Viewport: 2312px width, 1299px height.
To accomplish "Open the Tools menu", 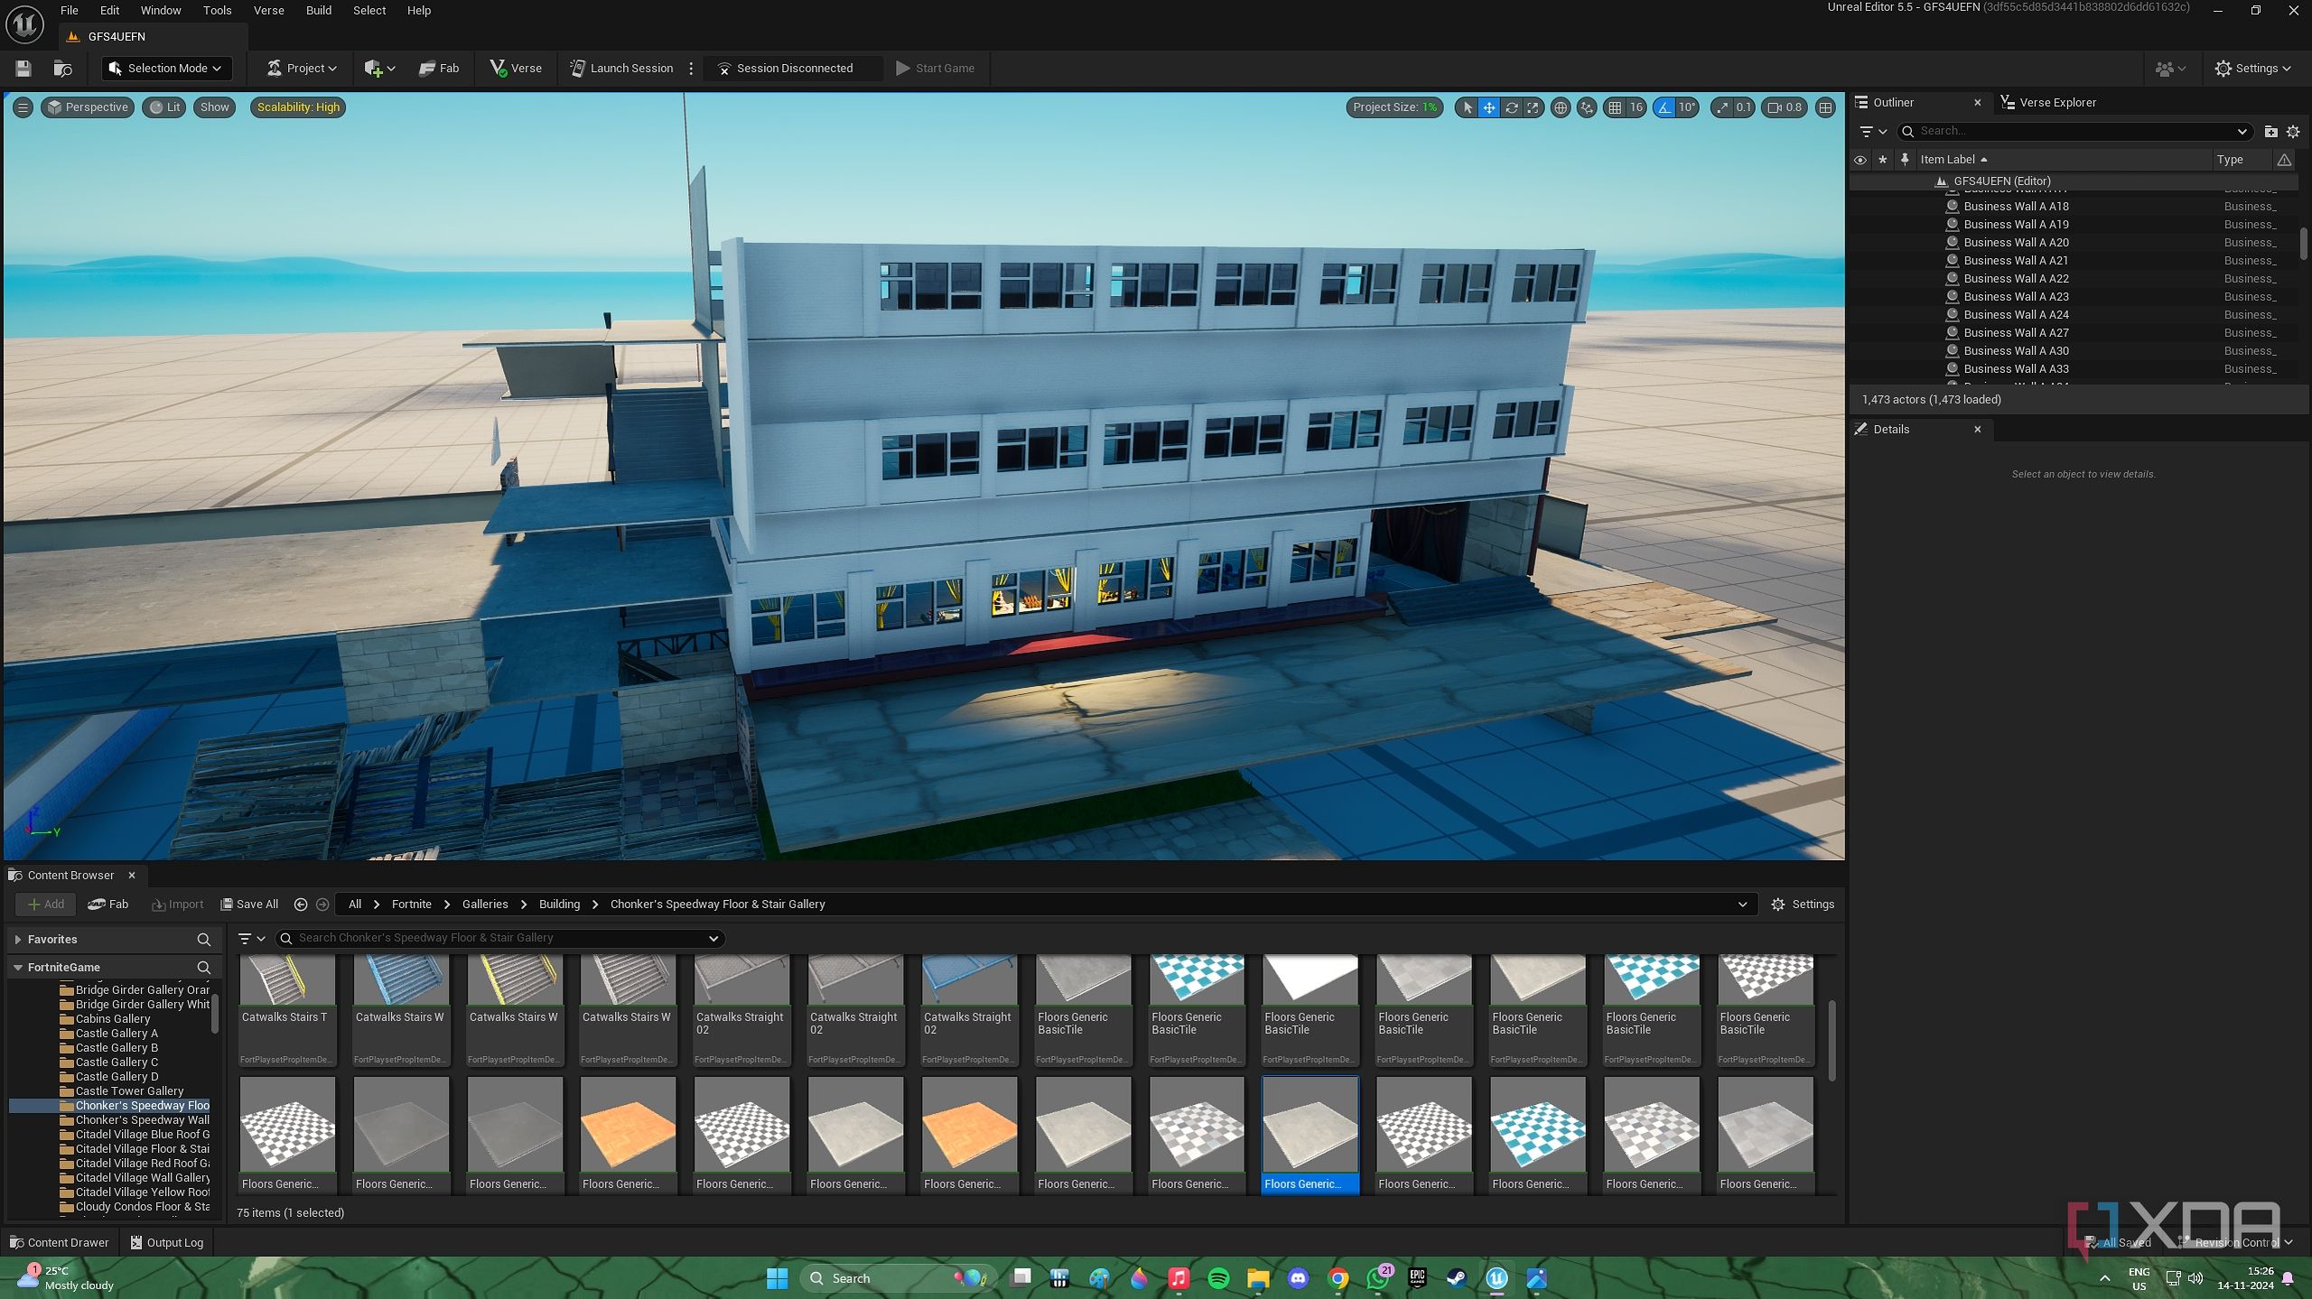I will (x=217, y=11).
